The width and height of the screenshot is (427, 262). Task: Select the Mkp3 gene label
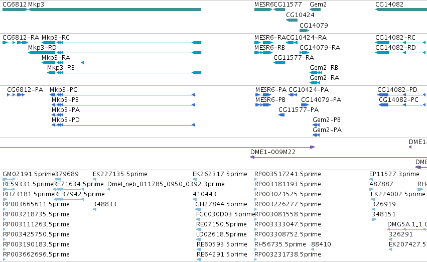[x=36, y=5]
